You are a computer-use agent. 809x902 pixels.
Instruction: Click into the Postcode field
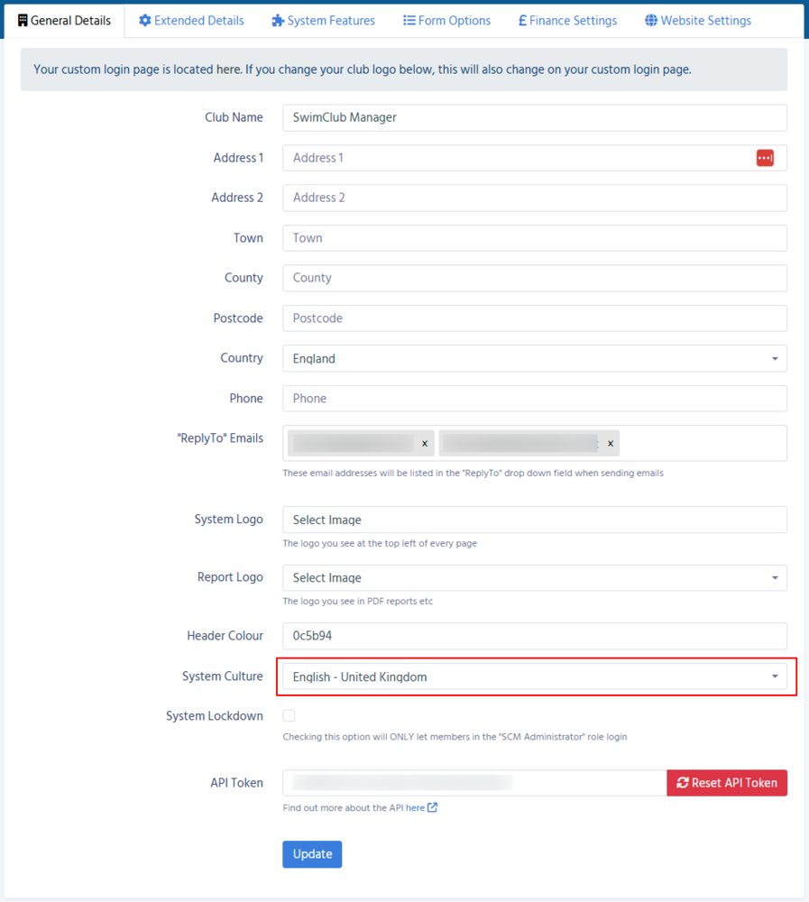pyautogui.click(x=534, y=318)
